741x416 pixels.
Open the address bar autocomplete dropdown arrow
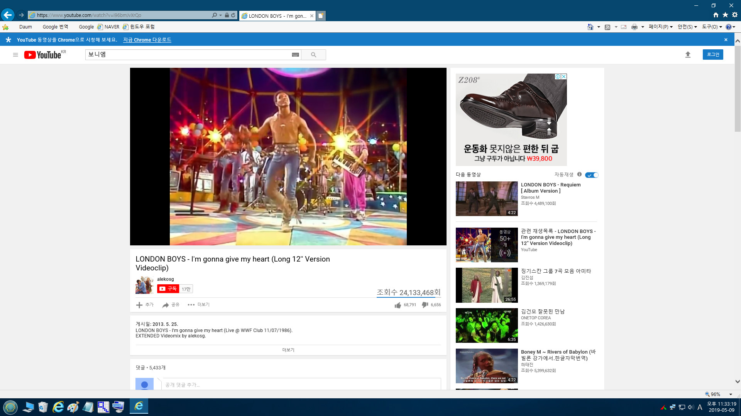(220, 15)
